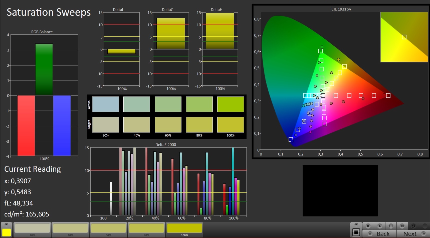Screen dimensions: 430x238
Task: Click the DeltaH chart bar
Action: [220, 31]
